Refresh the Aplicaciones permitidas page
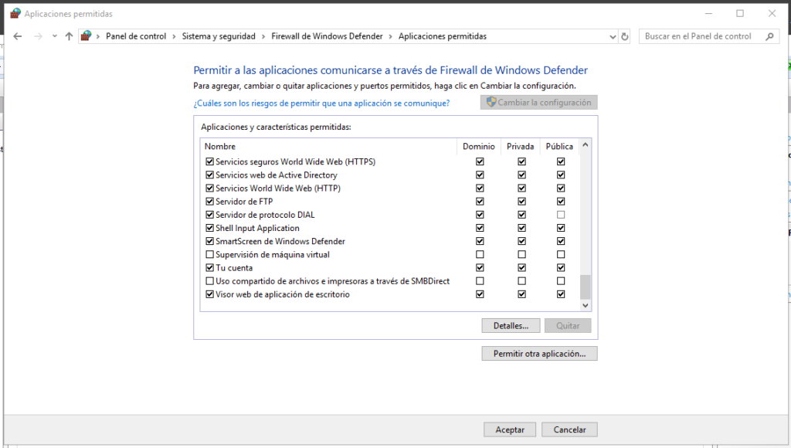The image size is (791, 448). (624, 36)
